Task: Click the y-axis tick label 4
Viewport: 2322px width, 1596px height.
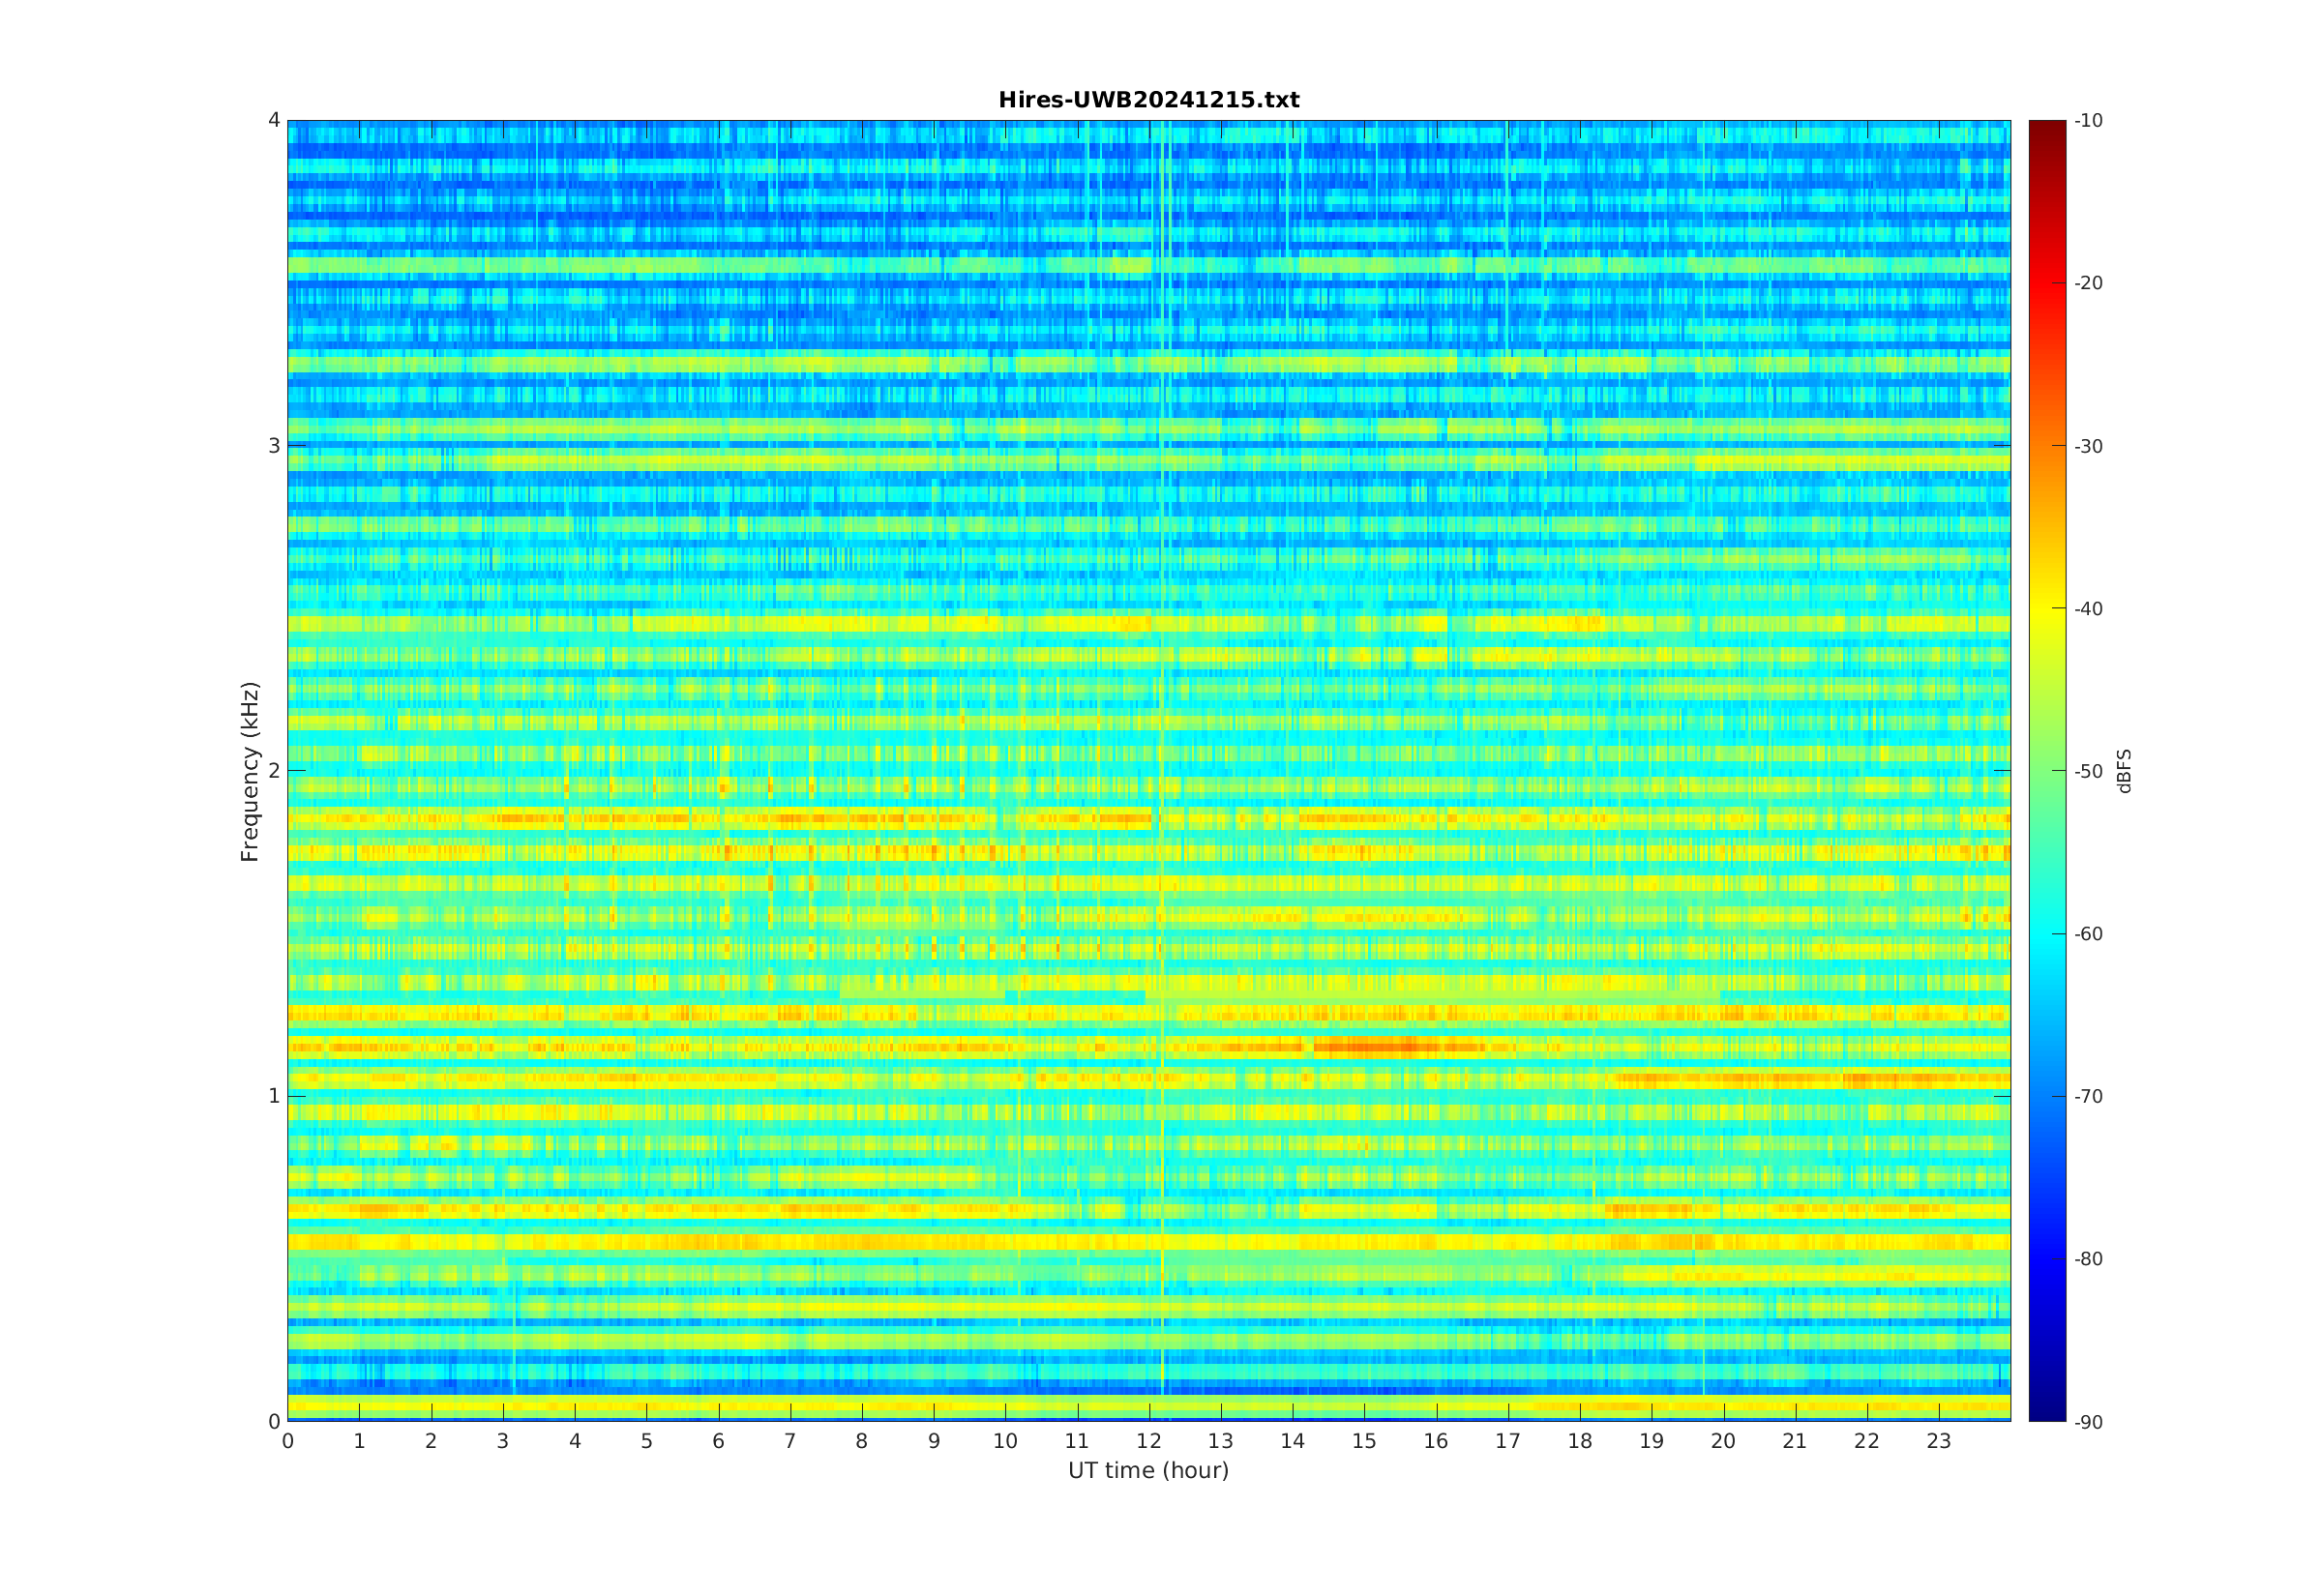Action: tap(274, 120)
